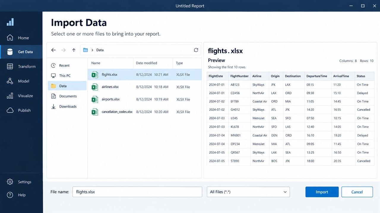
Task: Click the ArrivalTime preview column header
Action: [343, 76]
